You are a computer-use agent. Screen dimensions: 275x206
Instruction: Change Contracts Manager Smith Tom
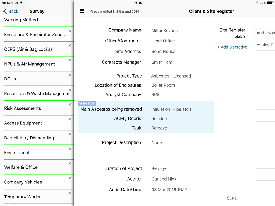[x=162, y=62]
